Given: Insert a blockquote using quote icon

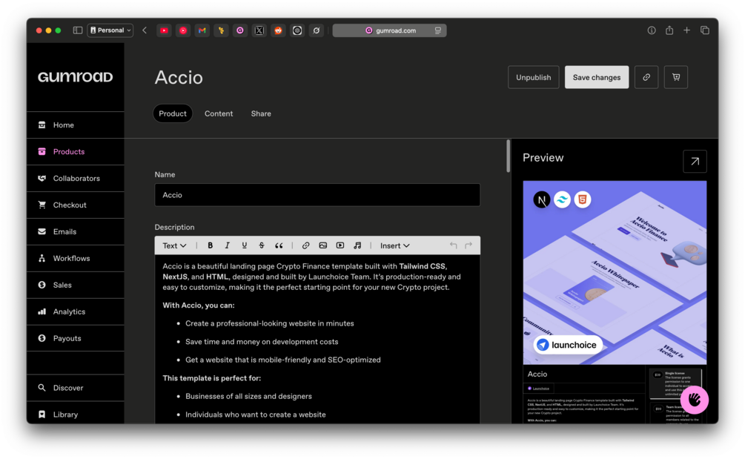Looking at the screenshot, I should tap(279, 245).
